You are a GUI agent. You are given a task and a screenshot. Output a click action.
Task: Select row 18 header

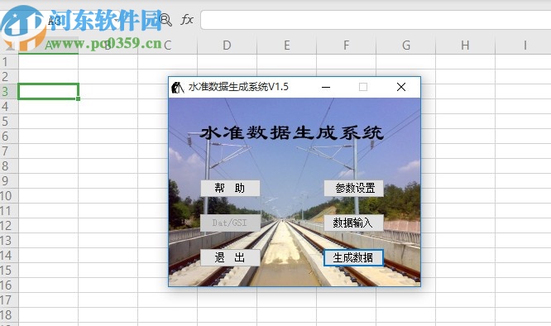click(9, 314)
